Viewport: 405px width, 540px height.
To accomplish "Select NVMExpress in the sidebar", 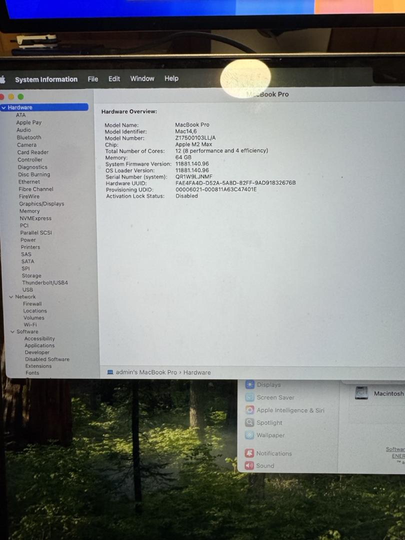I will (35, 218).
